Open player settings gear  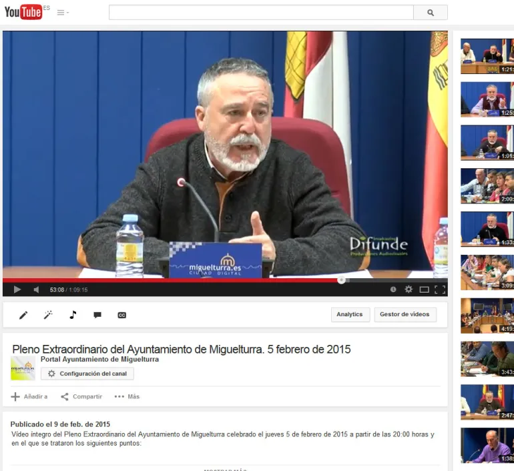(x=409, y=290)
